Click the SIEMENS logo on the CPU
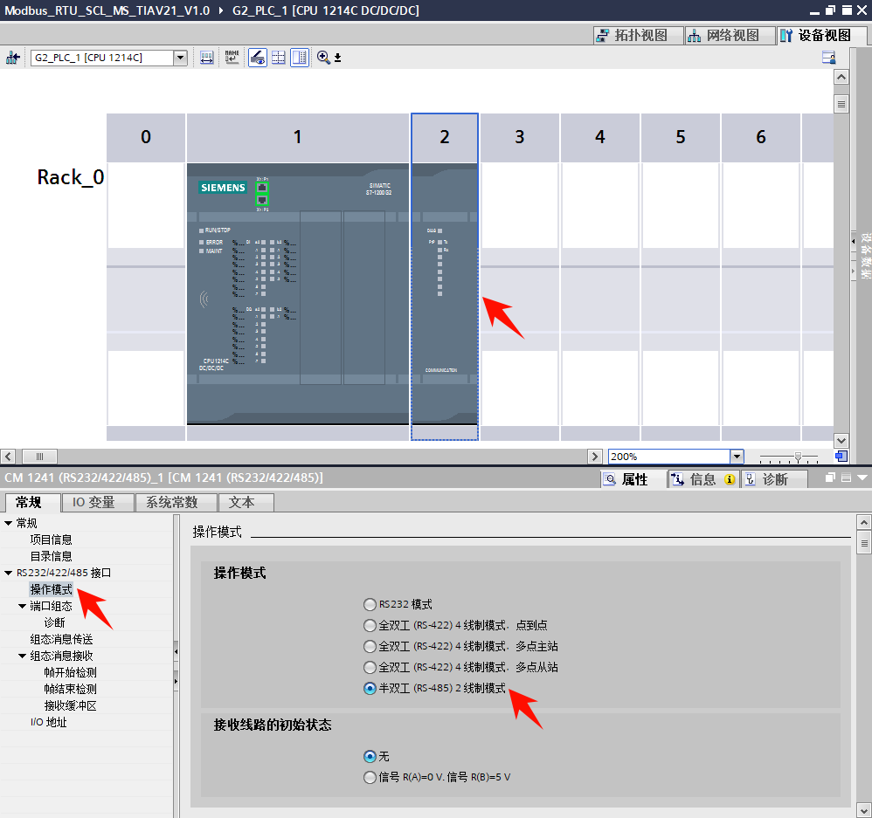 click(223, 188)
